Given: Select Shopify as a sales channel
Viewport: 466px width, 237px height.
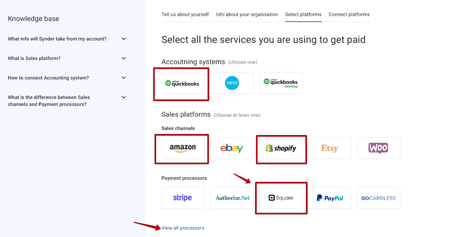Looking at the screenshot, I should (280, 148).
